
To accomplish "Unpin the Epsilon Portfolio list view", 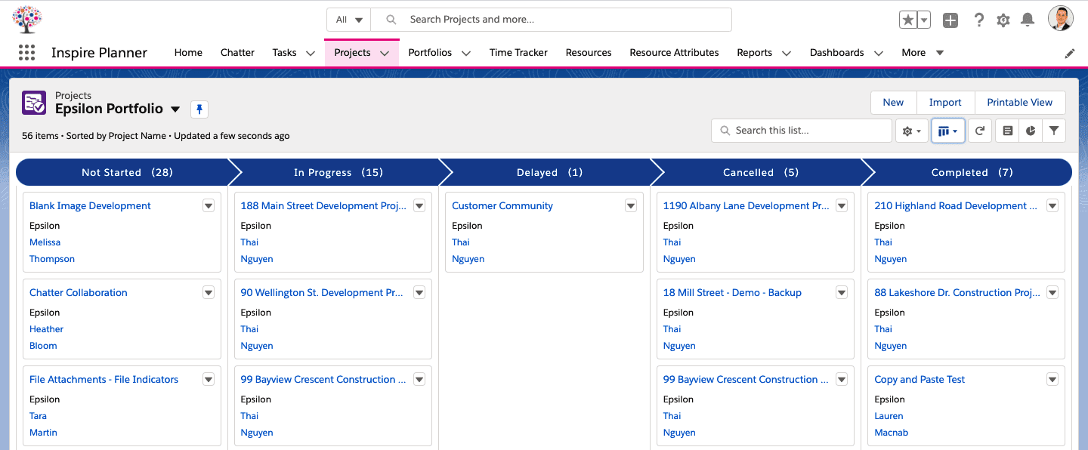I will click(x=199, y=109).
